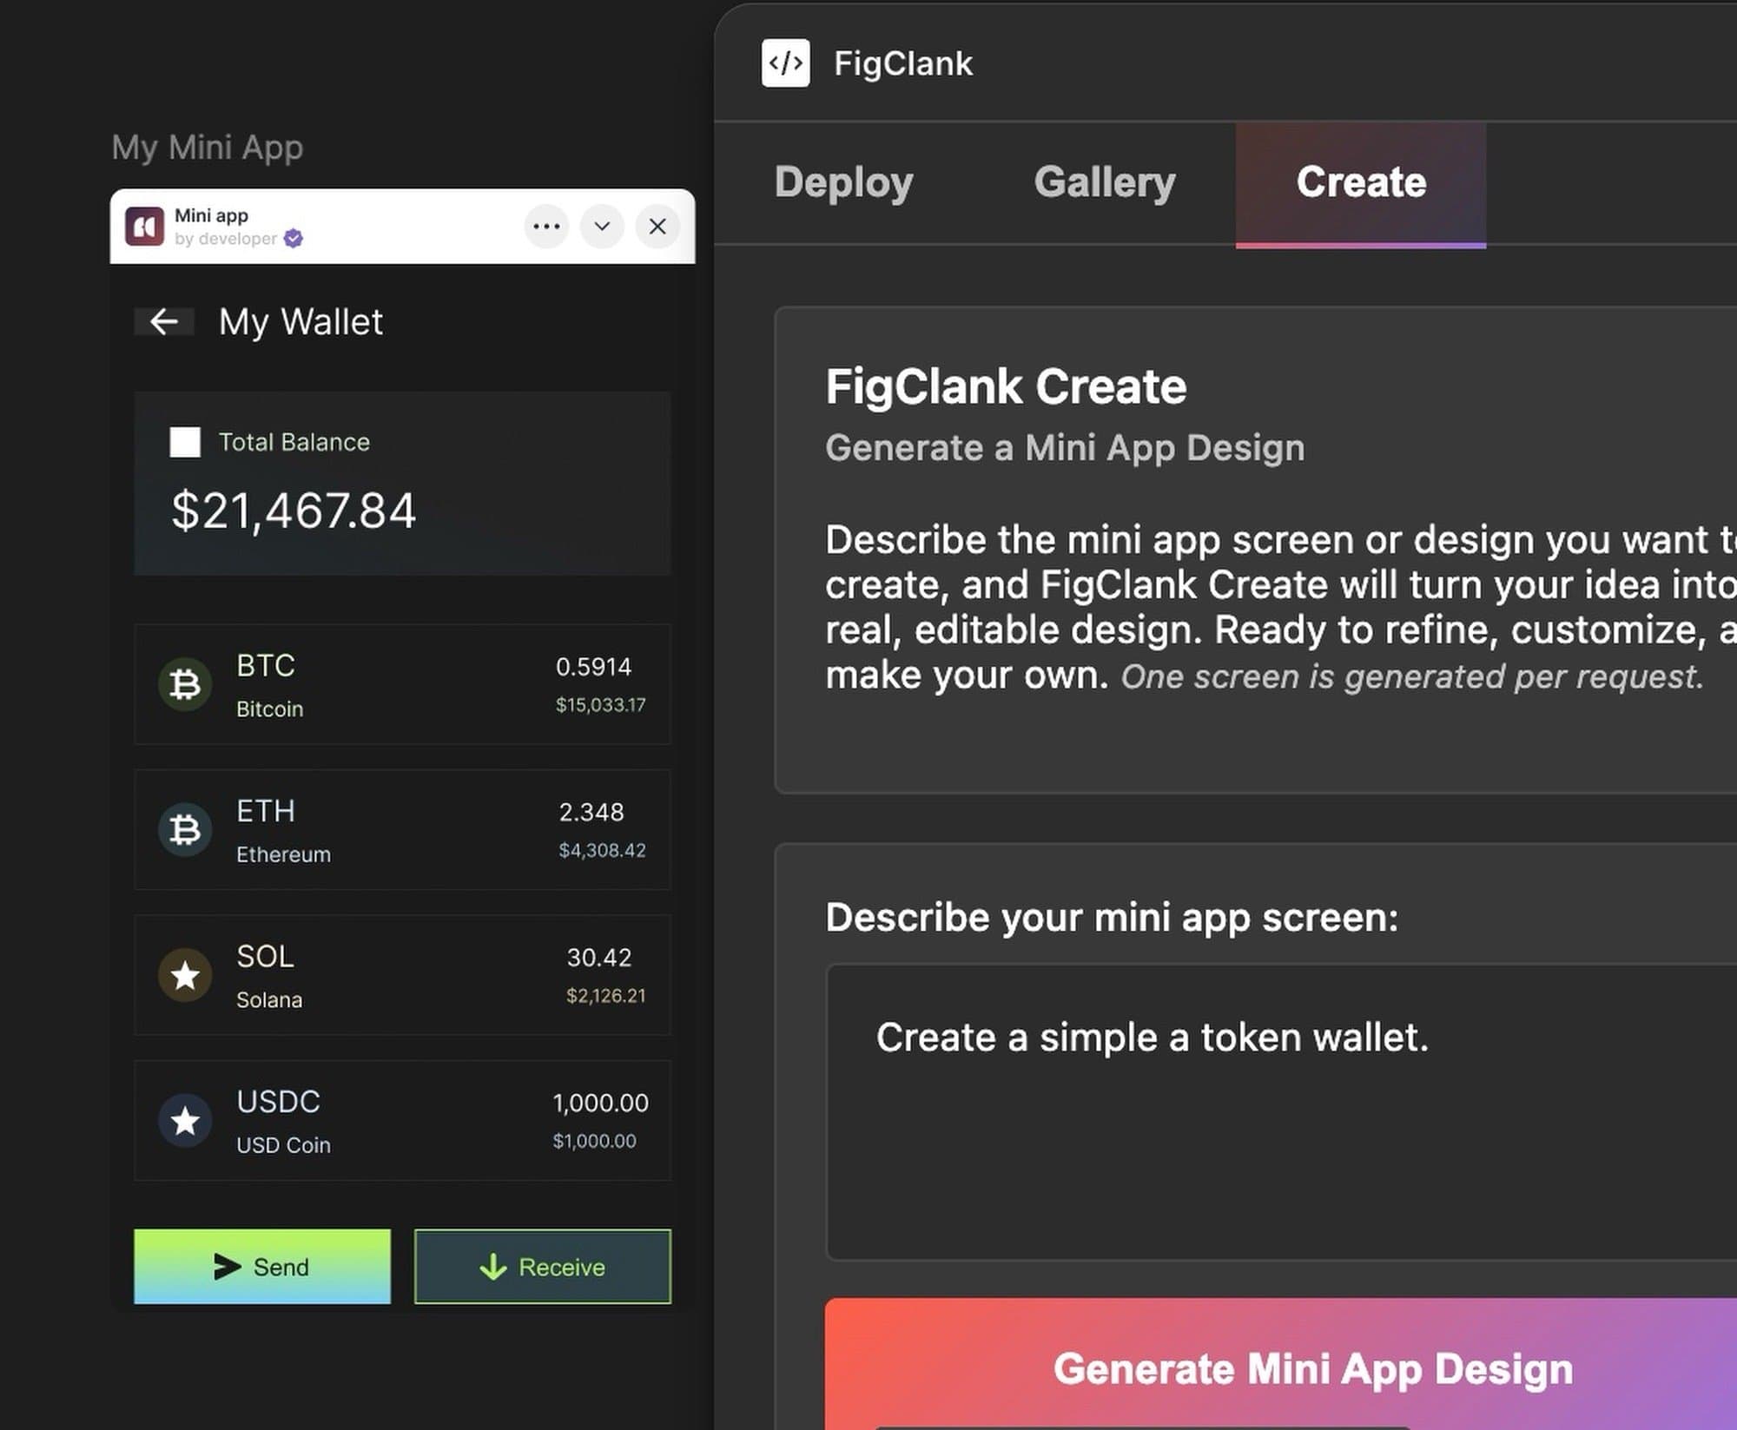Select the USDC USD Coin row
The image size is (1737, 1430).
[402, 1121]
